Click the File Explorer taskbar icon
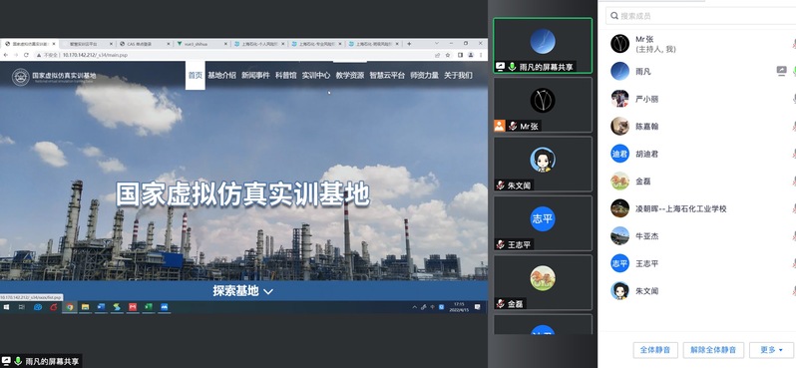 tap(86, 307)
